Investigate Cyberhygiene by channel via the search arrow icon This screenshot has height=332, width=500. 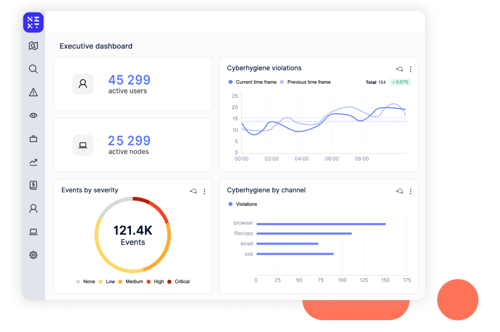399,191
